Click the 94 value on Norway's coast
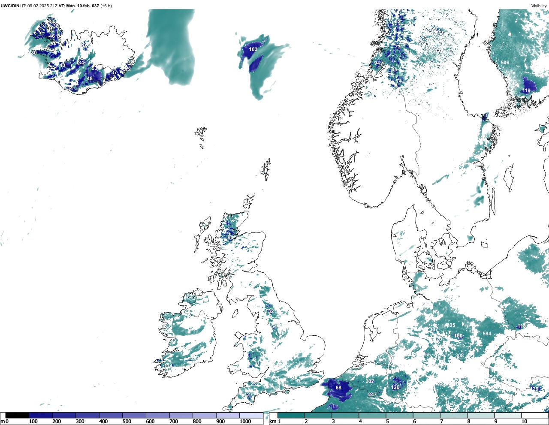This screenshot has width=549, height=425. point(377,63)
